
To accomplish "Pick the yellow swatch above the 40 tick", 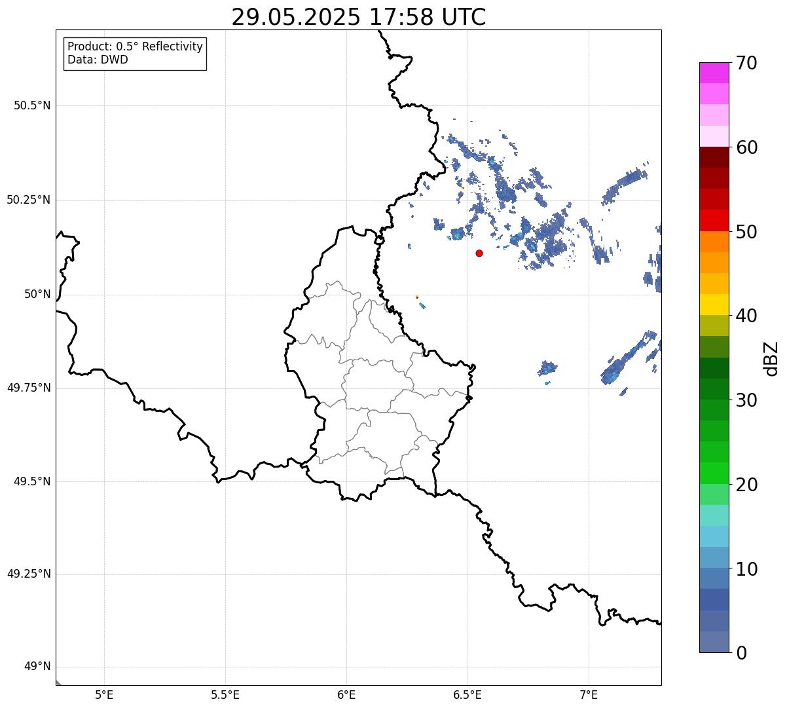I will coord(714,305).
